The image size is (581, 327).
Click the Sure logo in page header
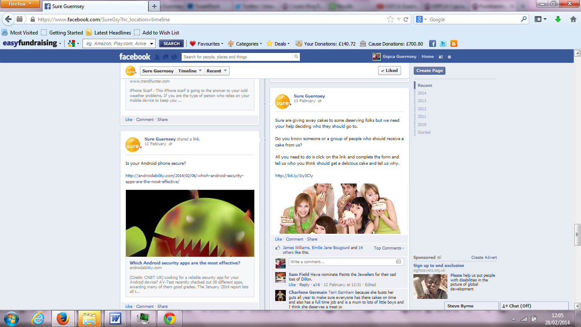(x=131, y=71)
